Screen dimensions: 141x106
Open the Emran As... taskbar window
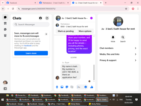point(21,95)
